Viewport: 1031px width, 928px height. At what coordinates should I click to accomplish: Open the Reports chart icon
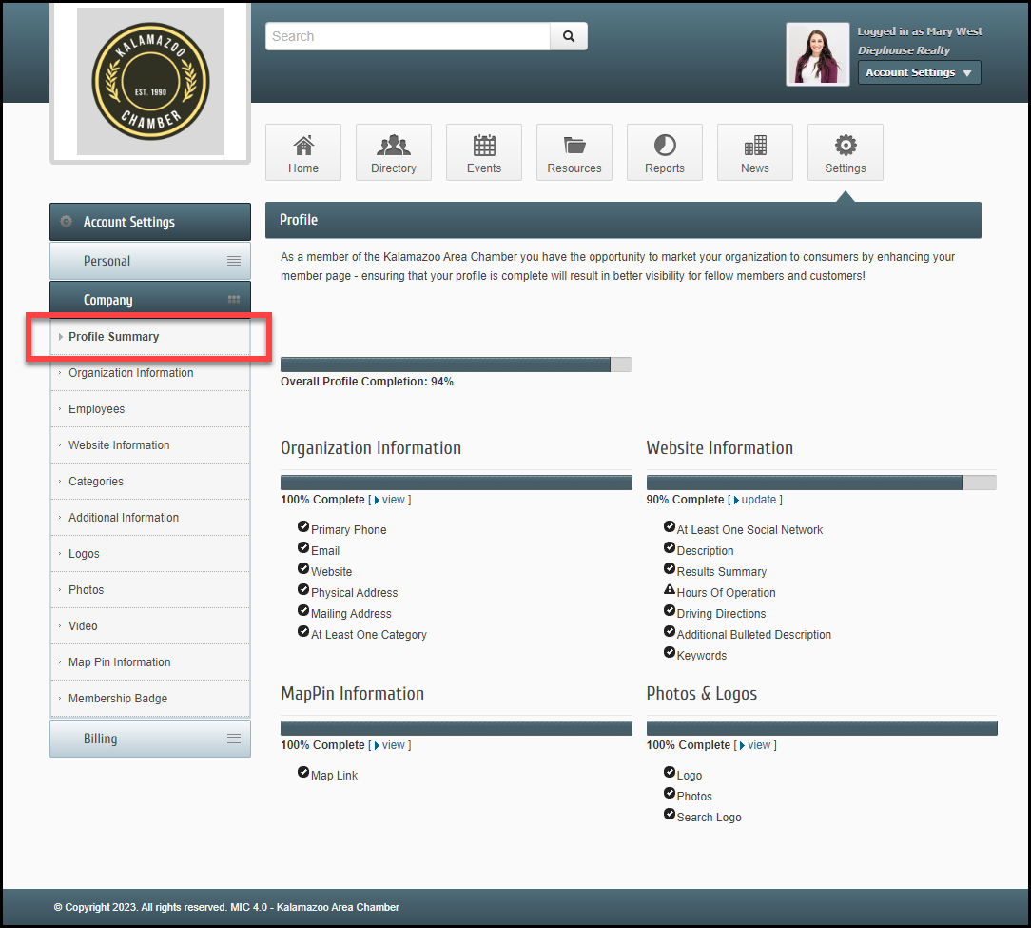click(x=664, y=146)
